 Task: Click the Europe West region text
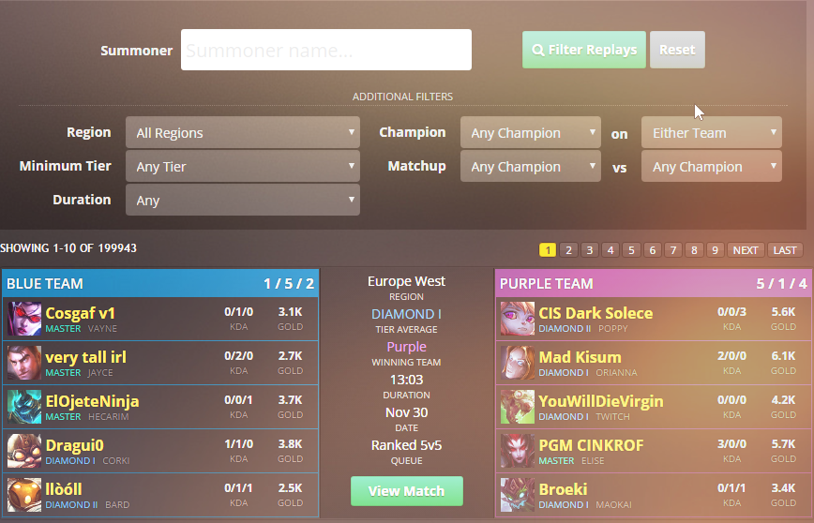pyautogui.click(x=406, y=281)
